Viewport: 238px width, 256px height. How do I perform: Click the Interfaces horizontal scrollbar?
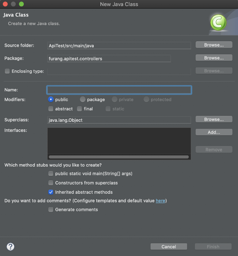click(x=119, y=157)
